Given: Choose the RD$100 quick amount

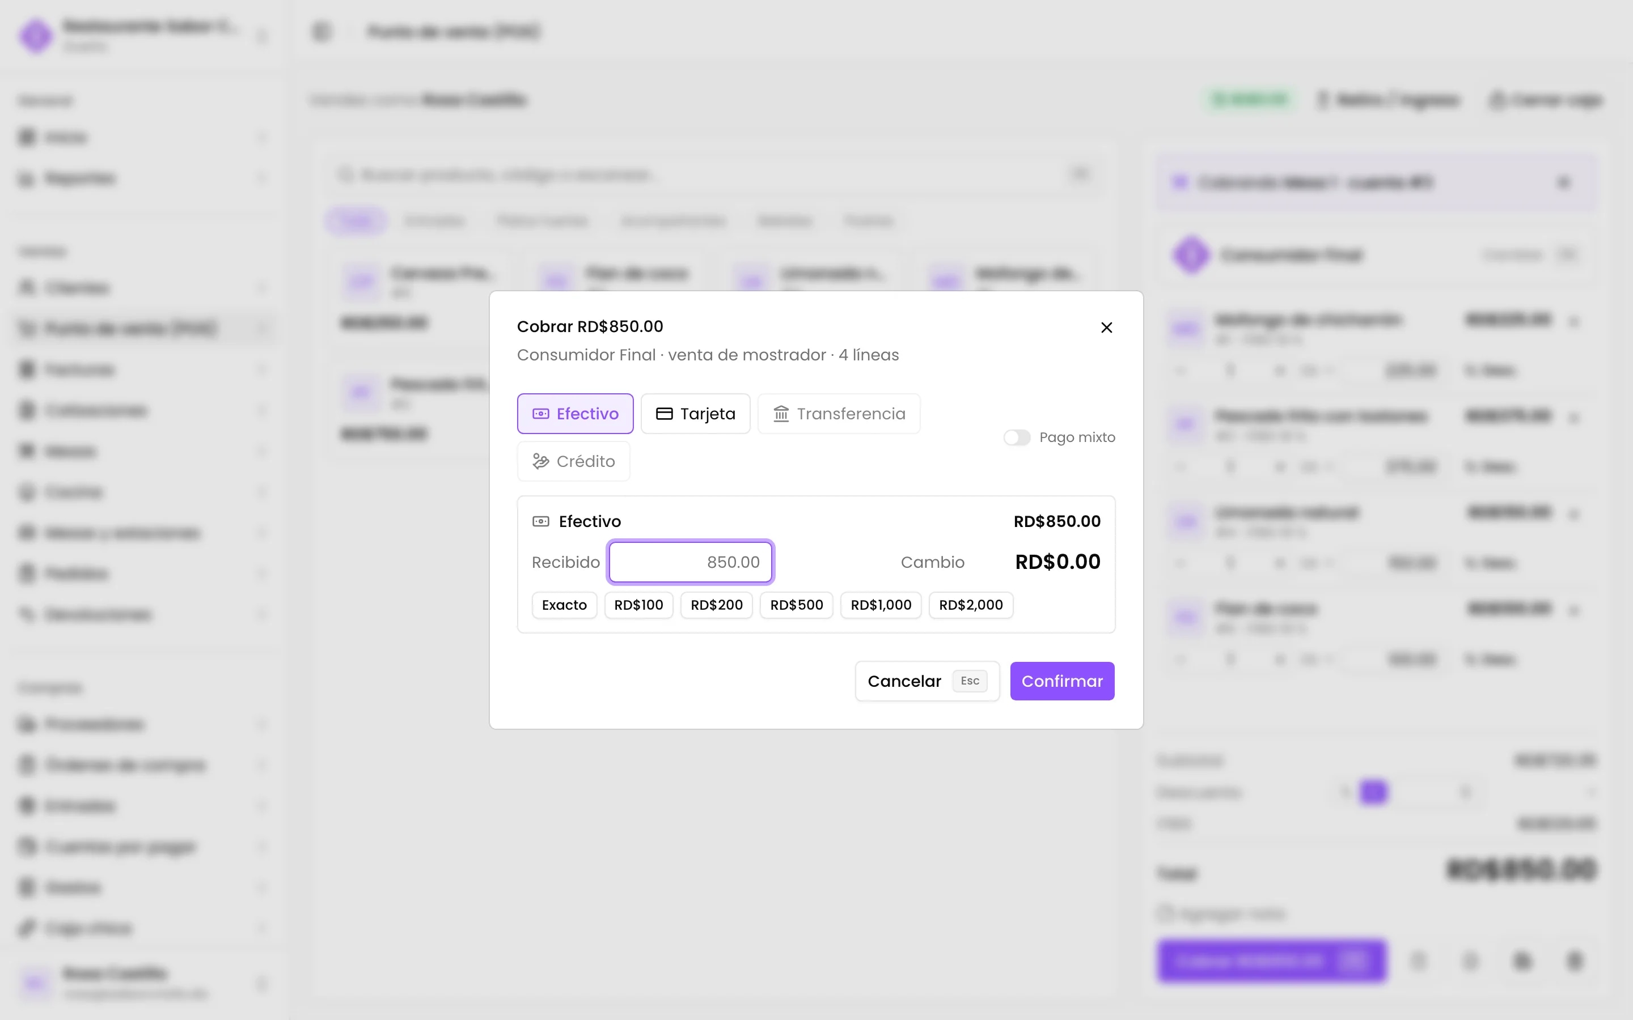Looking at the screenshot, I should 638,605.
